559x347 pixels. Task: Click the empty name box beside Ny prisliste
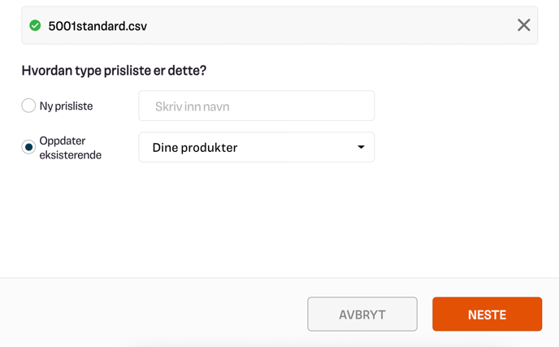[x=256, y=106]
